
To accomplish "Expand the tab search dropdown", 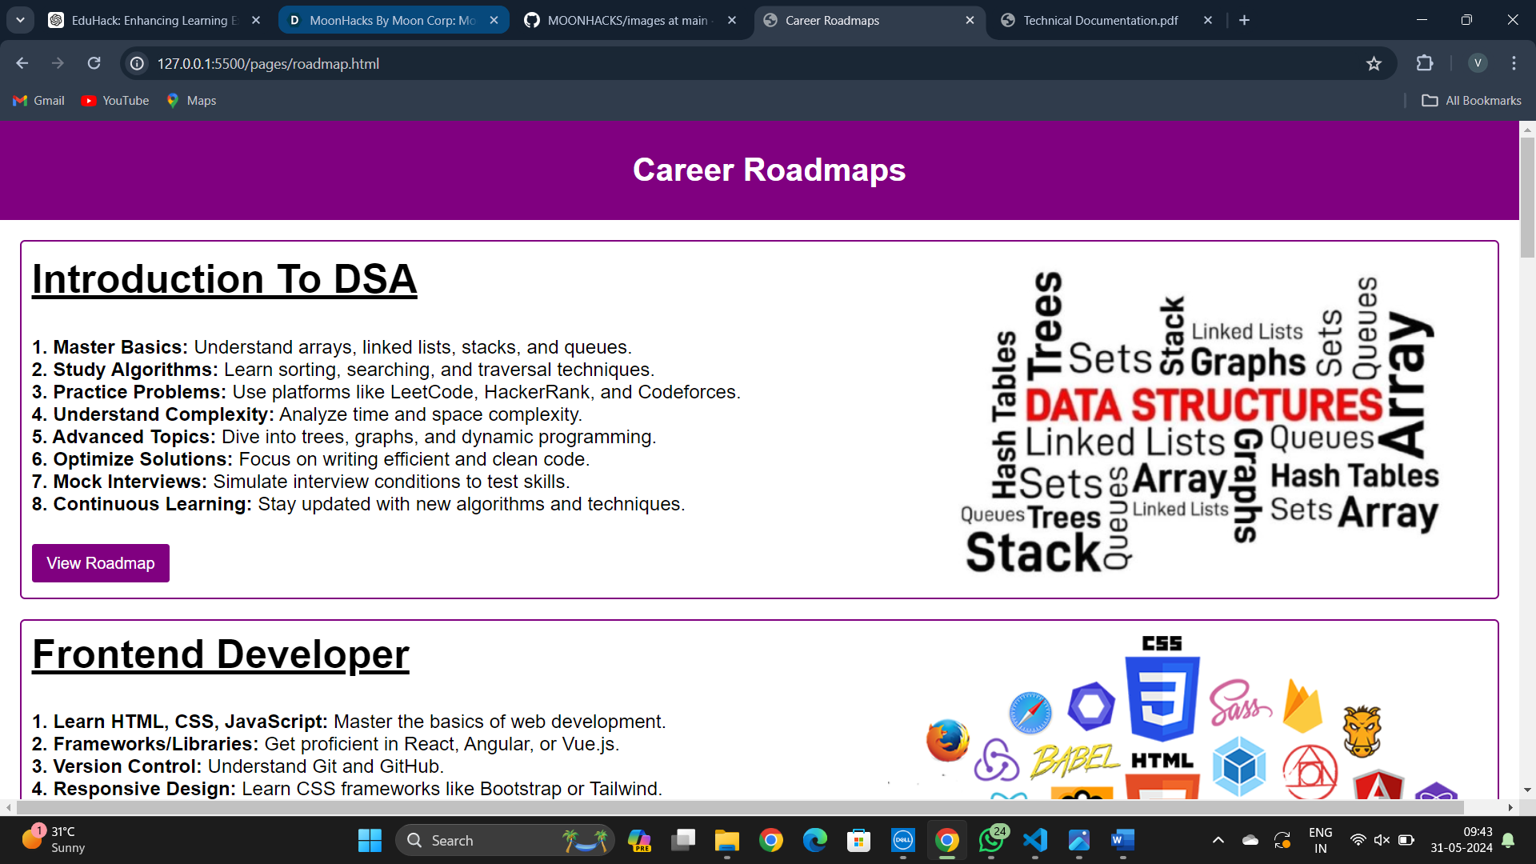I will 20,20.
